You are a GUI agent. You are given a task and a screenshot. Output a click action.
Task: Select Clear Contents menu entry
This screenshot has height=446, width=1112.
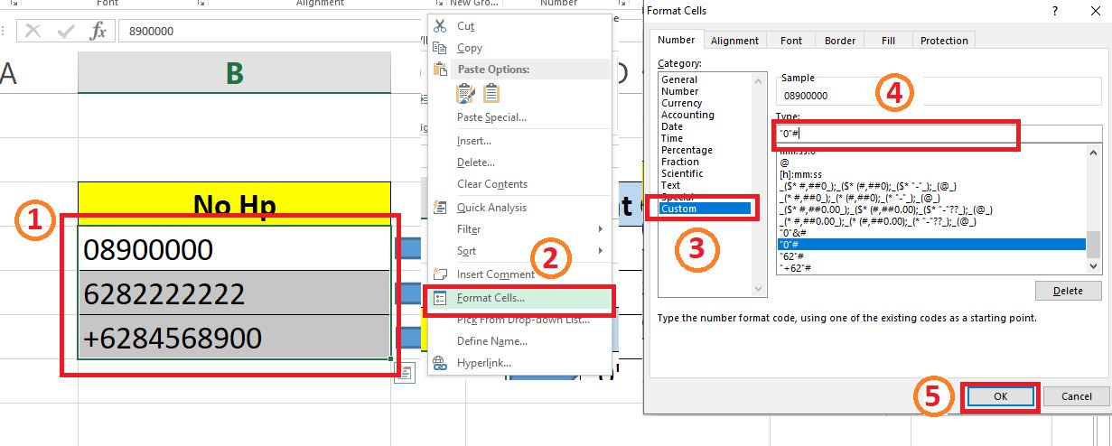tap(492, 184)
